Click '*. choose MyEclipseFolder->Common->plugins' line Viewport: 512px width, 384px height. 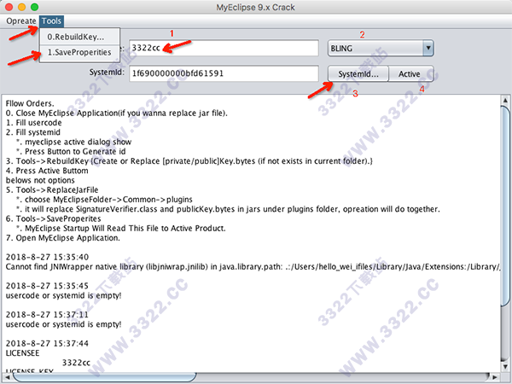click(104, 200)
